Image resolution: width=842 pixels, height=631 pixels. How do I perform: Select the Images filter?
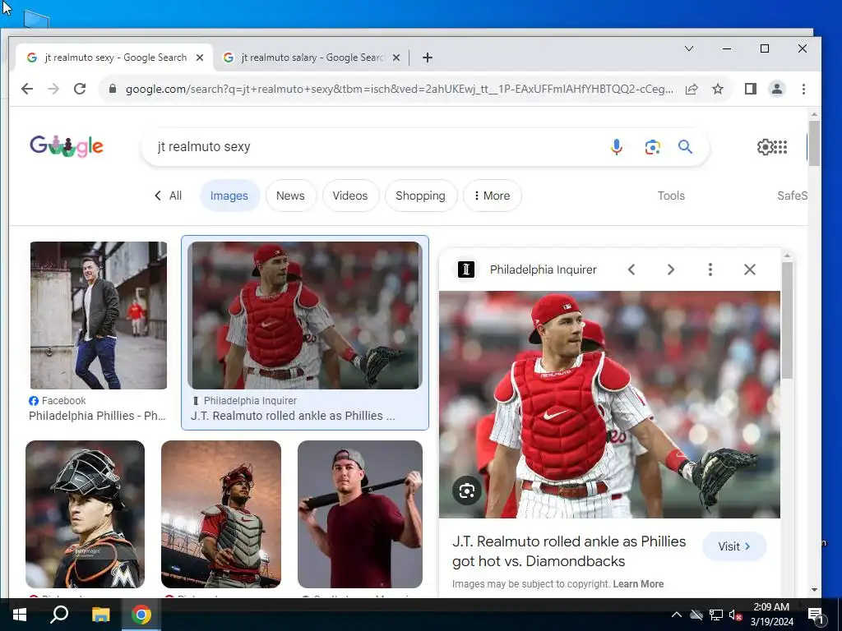pyautogui.click(x=229, y=196)
